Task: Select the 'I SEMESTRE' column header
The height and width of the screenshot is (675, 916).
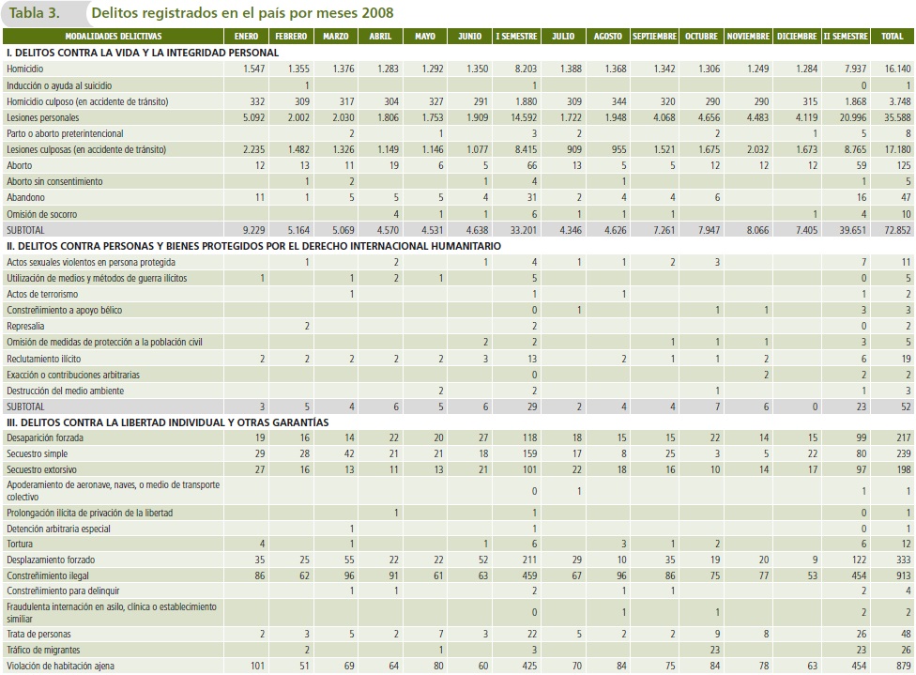Action: coord(516,37)
